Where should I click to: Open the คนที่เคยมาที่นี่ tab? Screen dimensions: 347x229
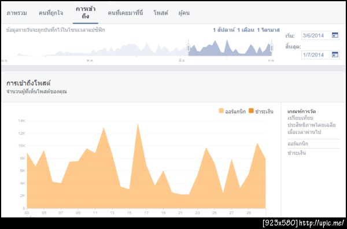pos(125,13)
